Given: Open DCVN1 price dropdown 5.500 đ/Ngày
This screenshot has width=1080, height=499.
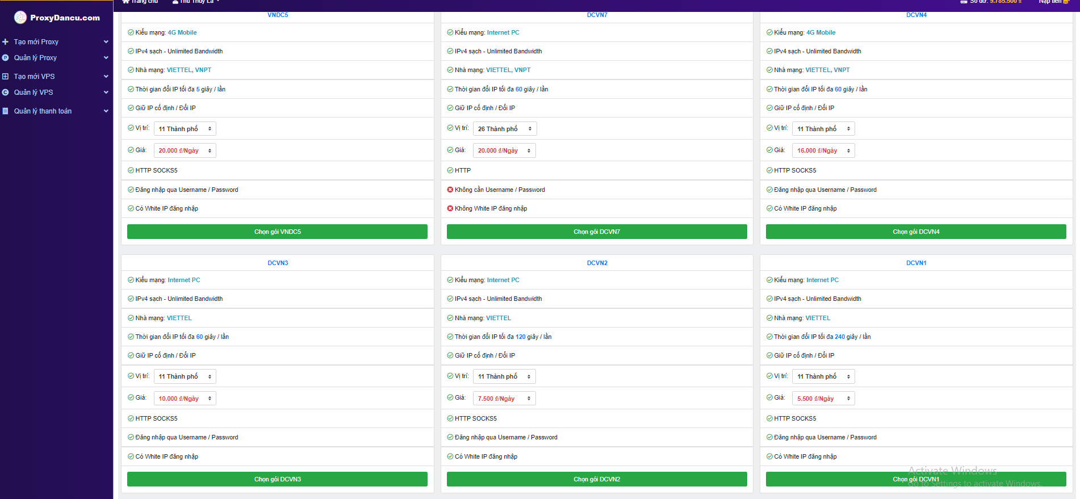Looking at the screenshot, I should click(x=823, y=399).
